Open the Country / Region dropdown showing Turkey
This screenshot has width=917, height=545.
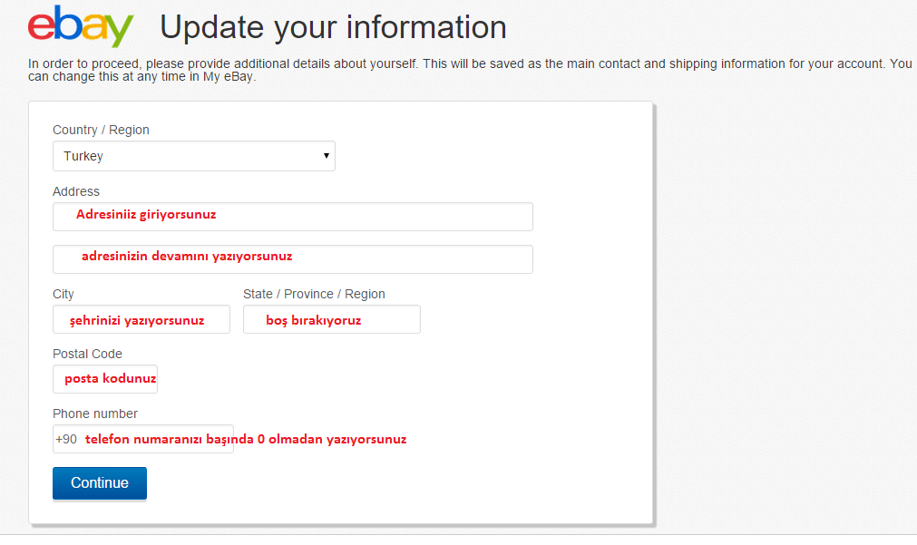click(193, 156)
